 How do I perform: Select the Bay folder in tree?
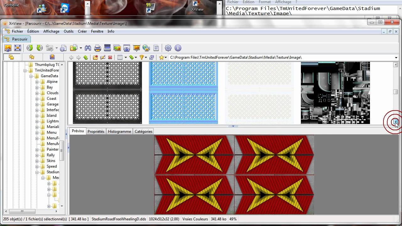[50, 87]
